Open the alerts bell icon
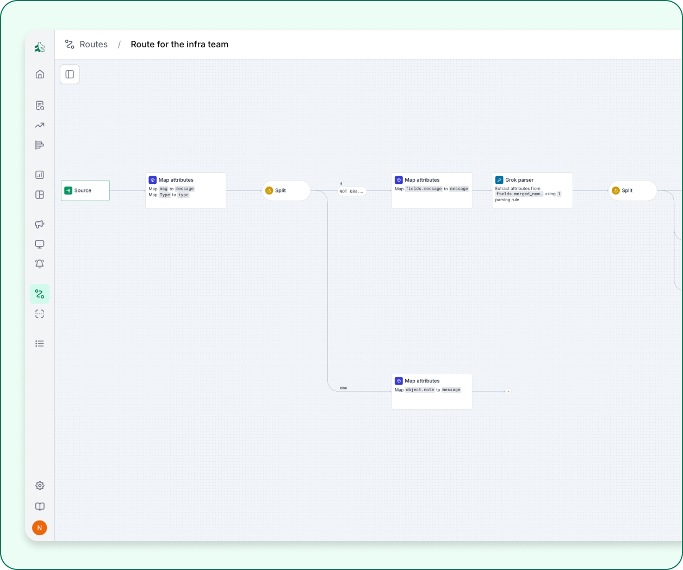 [x=40, y=264]
